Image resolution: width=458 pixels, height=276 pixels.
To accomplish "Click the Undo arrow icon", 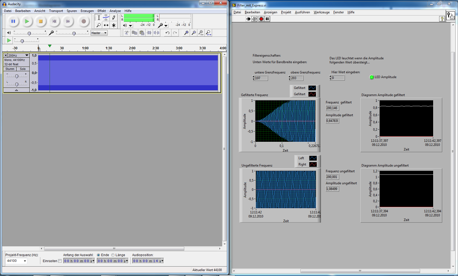I will click(x=167, y=33).
